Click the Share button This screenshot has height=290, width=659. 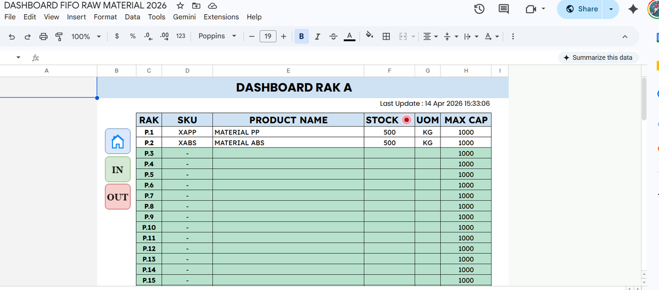click(581, 9)
